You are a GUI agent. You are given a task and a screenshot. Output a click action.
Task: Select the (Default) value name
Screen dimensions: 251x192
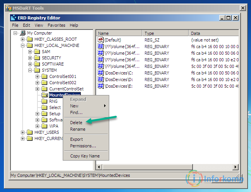tap(113, 40)
